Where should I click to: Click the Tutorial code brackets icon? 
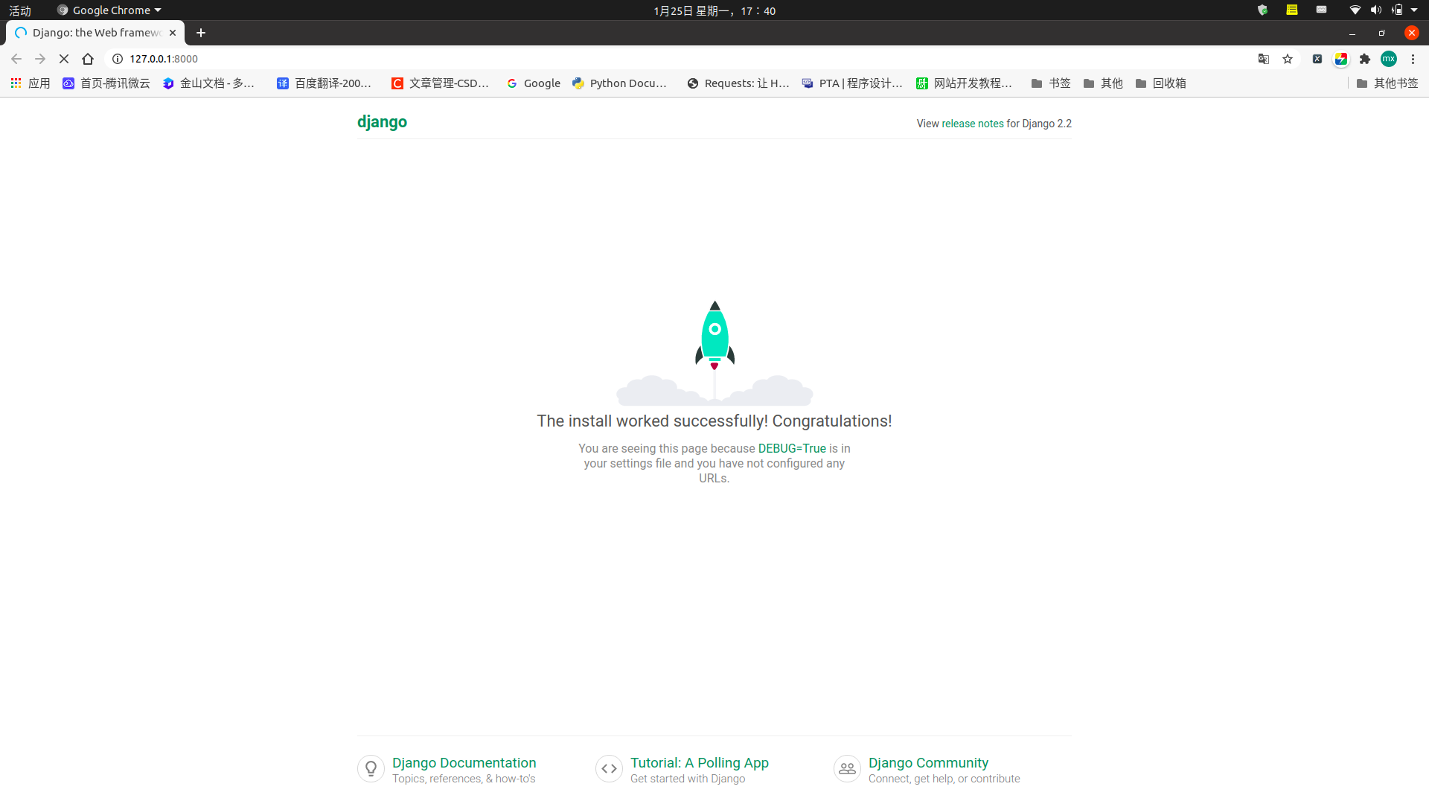tap(609, 768)
